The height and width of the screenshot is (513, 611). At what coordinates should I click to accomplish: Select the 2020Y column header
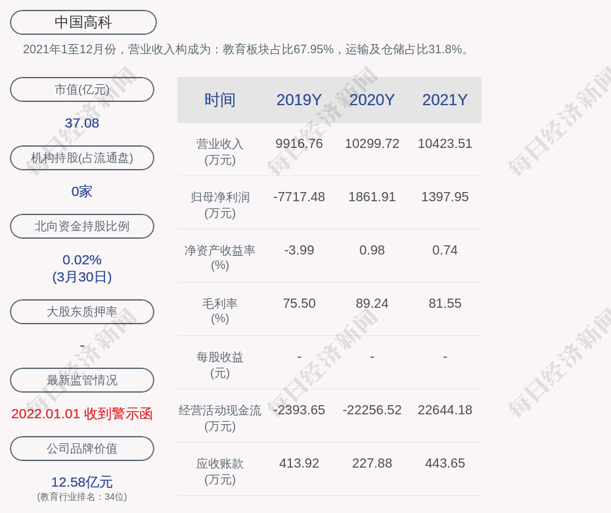click(x=372, y=100)
